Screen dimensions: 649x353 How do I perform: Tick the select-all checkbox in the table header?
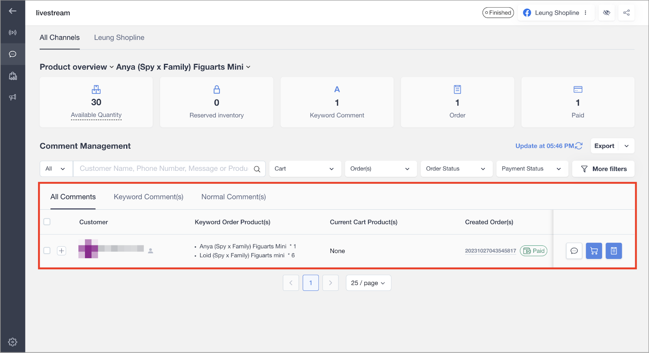[47, 222]
